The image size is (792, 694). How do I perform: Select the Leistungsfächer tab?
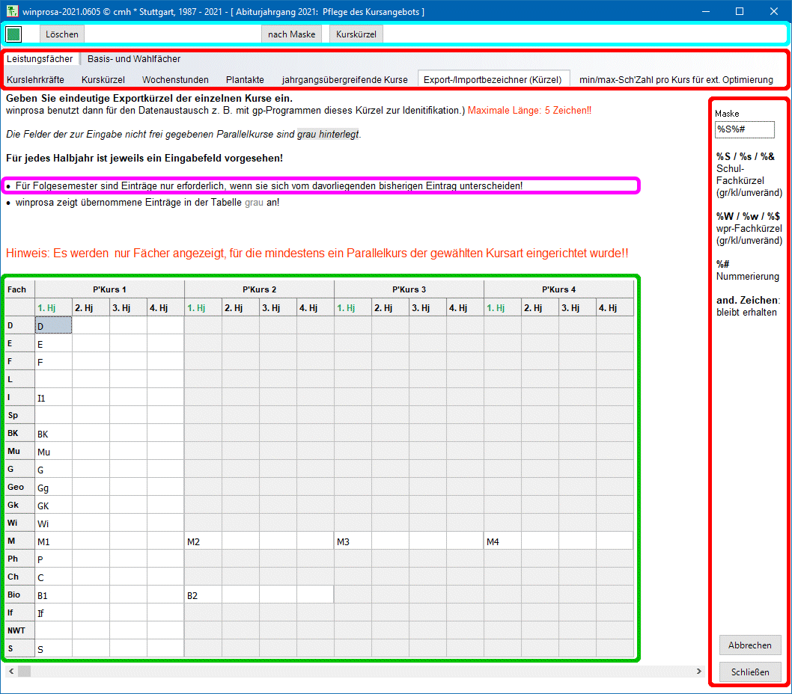[40, 58]
